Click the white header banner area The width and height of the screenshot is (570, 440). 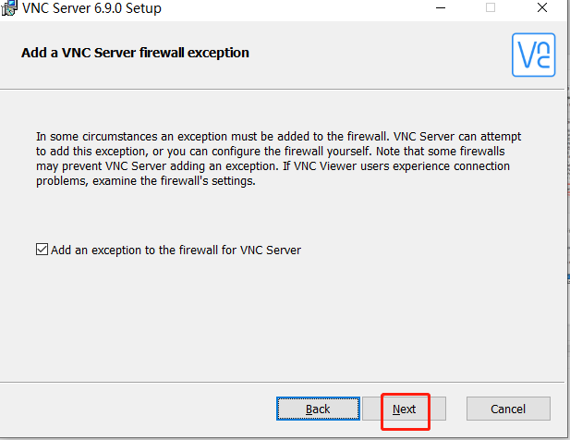(x=370, y=55)
